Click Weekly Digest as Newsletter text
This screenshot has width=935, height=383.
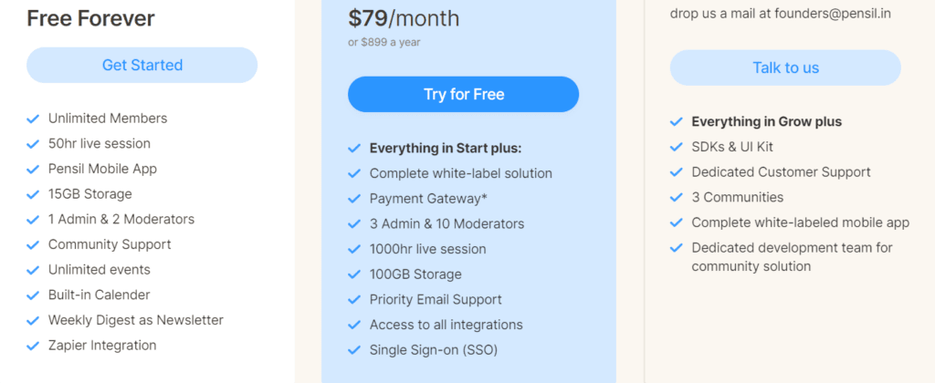(x=136, y=320)
